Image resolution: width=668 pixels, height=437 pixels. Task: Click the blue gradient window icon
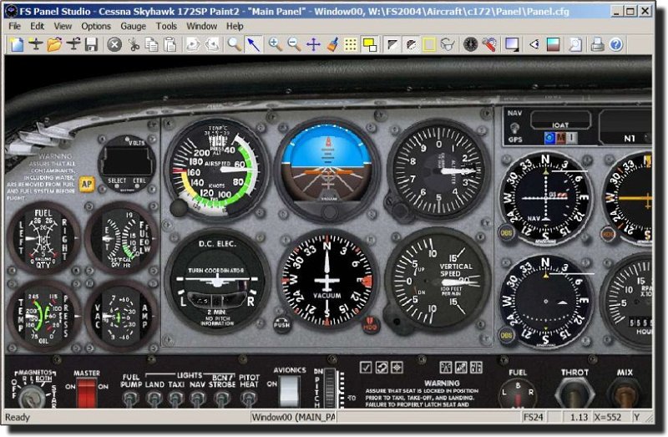click(x=512, y=44)
